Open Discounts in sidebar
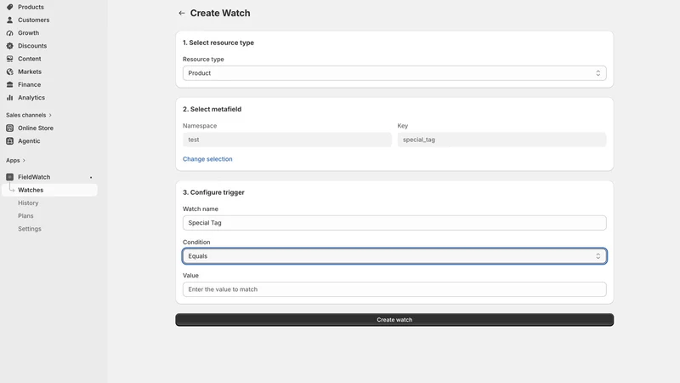680x383 pixels. pyautogui.click(x=32, y=46)
